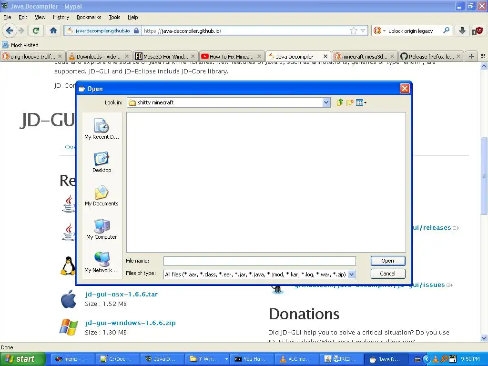The width and height of the screenshot is (488, 366).
Task: Switch to memz taskbar item
Action: [71, 359]
